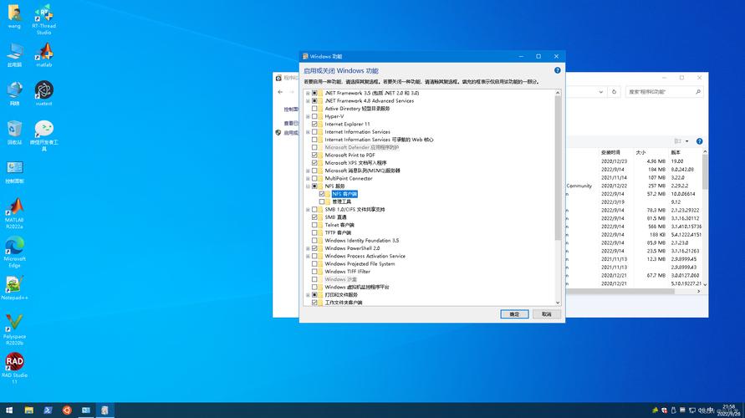
Task: Select the SMB 直通 row
Action: click(x=335, y=217)
